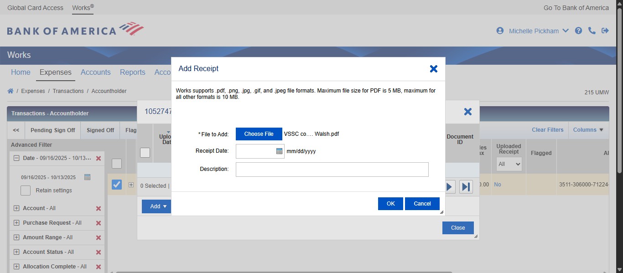
Task: Click inside the Description input field
Action: pyautogui.click(x=332, y=169)
